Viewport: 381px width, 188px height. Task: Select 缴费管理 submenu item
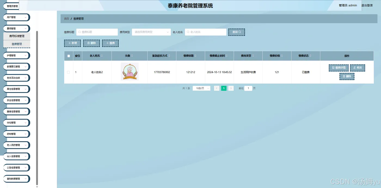pos(17,44)
